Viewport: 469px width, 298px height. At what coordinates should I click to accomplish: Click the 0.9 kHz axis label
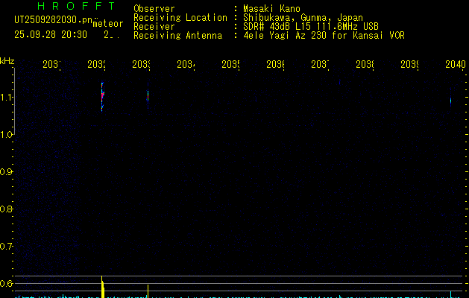tap(6, 172)
